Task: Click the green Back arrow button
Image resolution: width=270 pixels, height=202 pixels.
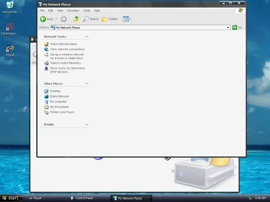Action: click(43, 19)
